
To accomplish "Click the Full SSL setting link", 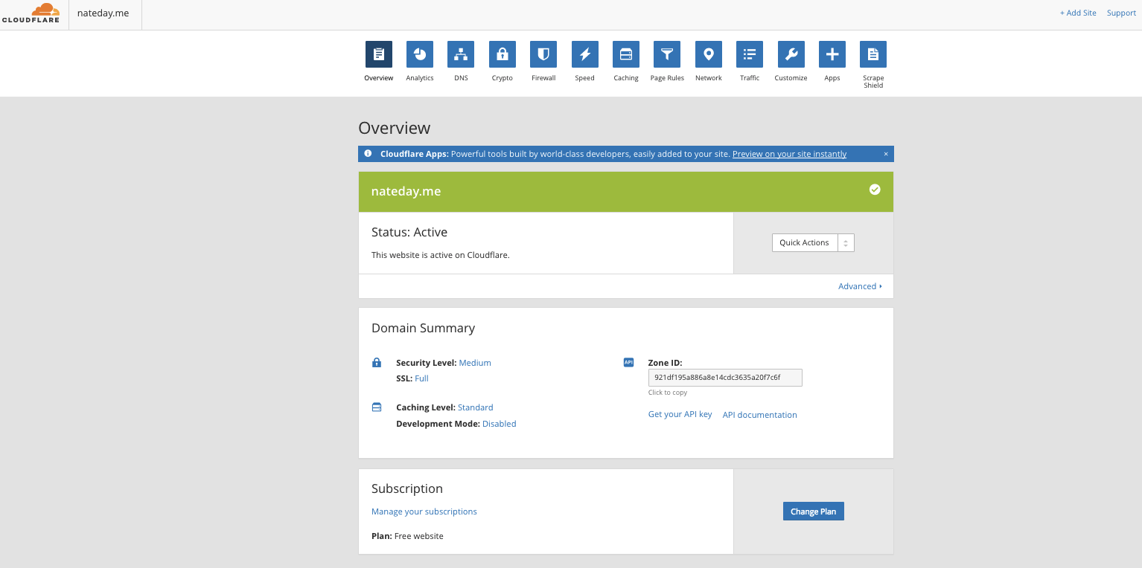I will (x=421, y=378).
